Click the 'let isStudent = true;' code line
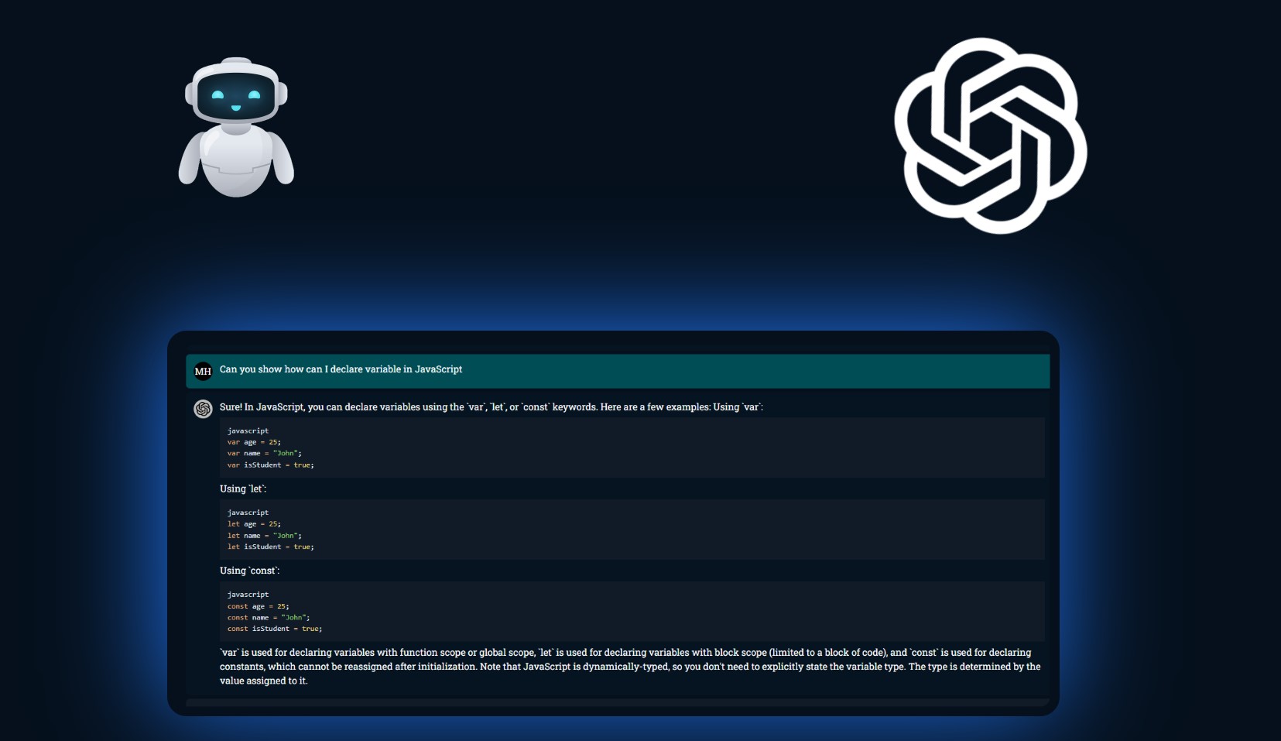This screenshot has height=741, width=1281. tap(270, 547)
